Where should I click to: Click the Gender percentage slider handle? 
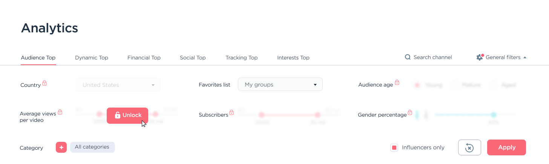point(494,115)
